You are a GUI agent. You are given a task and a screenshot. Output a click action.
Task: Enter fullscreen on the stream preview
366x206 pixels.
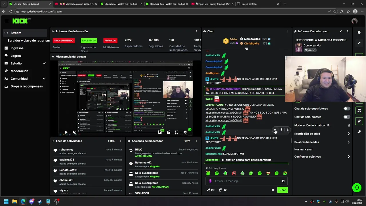pos(177,132)
